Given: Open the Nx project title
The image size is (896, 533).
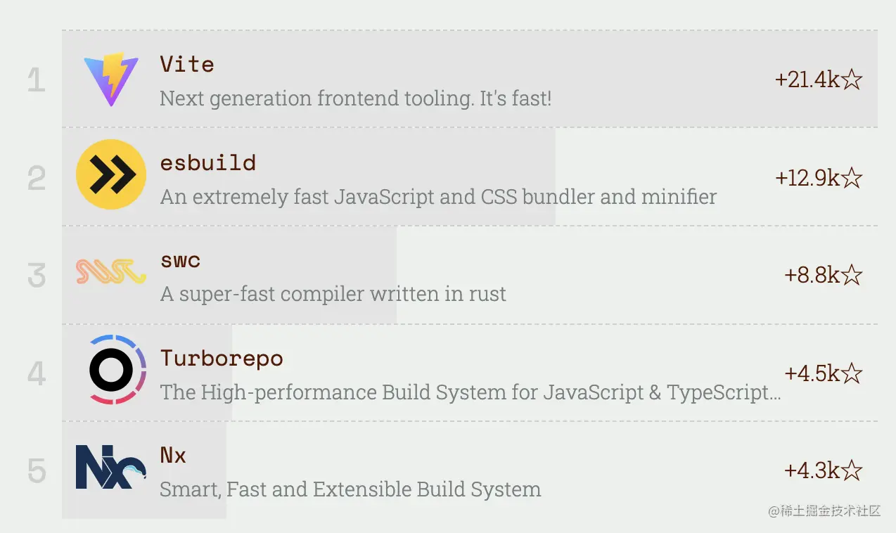Looking at the screenshot, I should tap(173, 455).
